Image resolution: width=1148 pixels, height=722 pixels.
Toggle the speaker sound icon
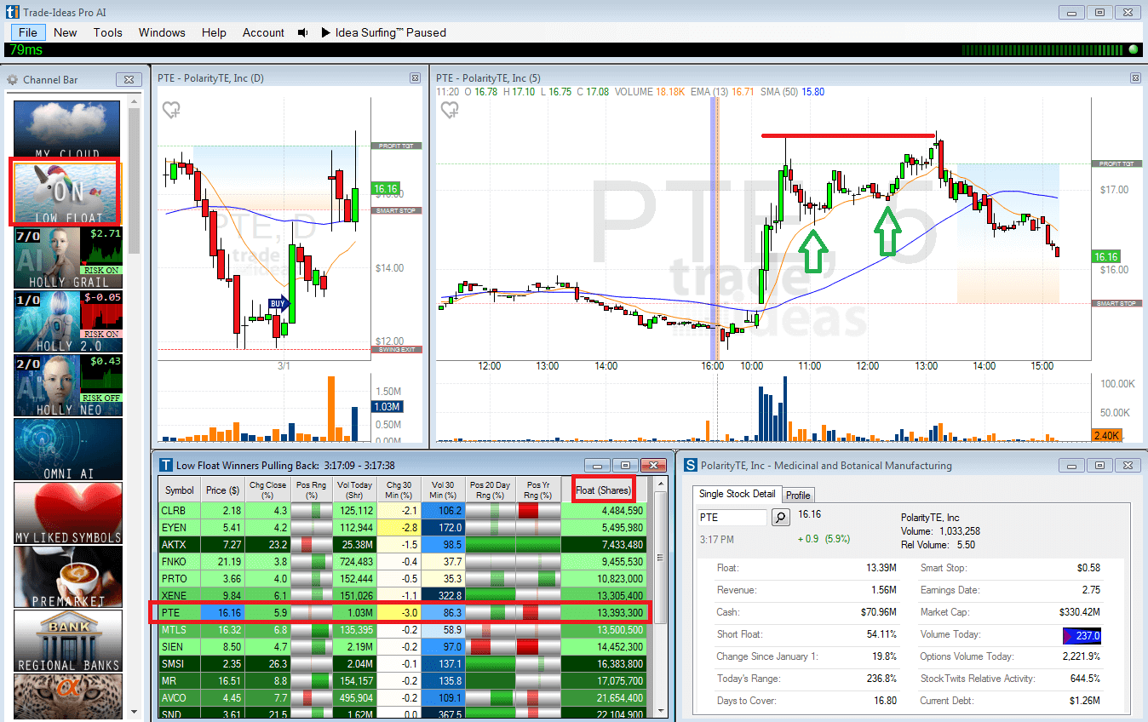coord(302,32)
